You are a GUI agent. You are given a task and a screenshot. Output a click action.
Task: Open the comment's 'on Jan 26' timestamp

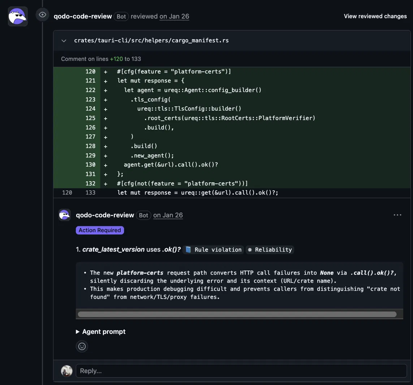coord(168,215)
